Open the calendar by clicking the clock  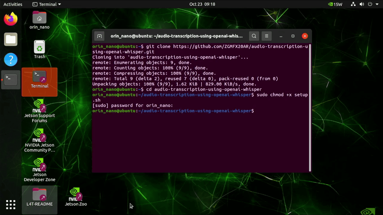coord(202,4)
